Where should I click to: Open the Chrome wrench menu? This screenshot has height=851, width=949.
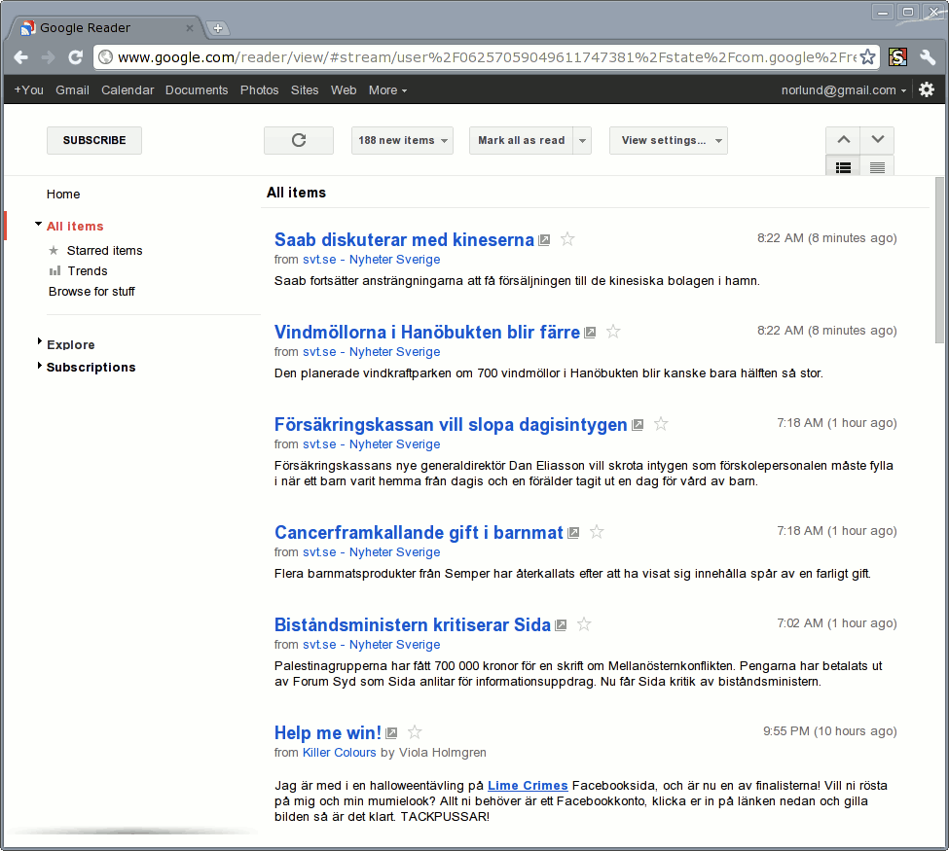pos(928,57)
